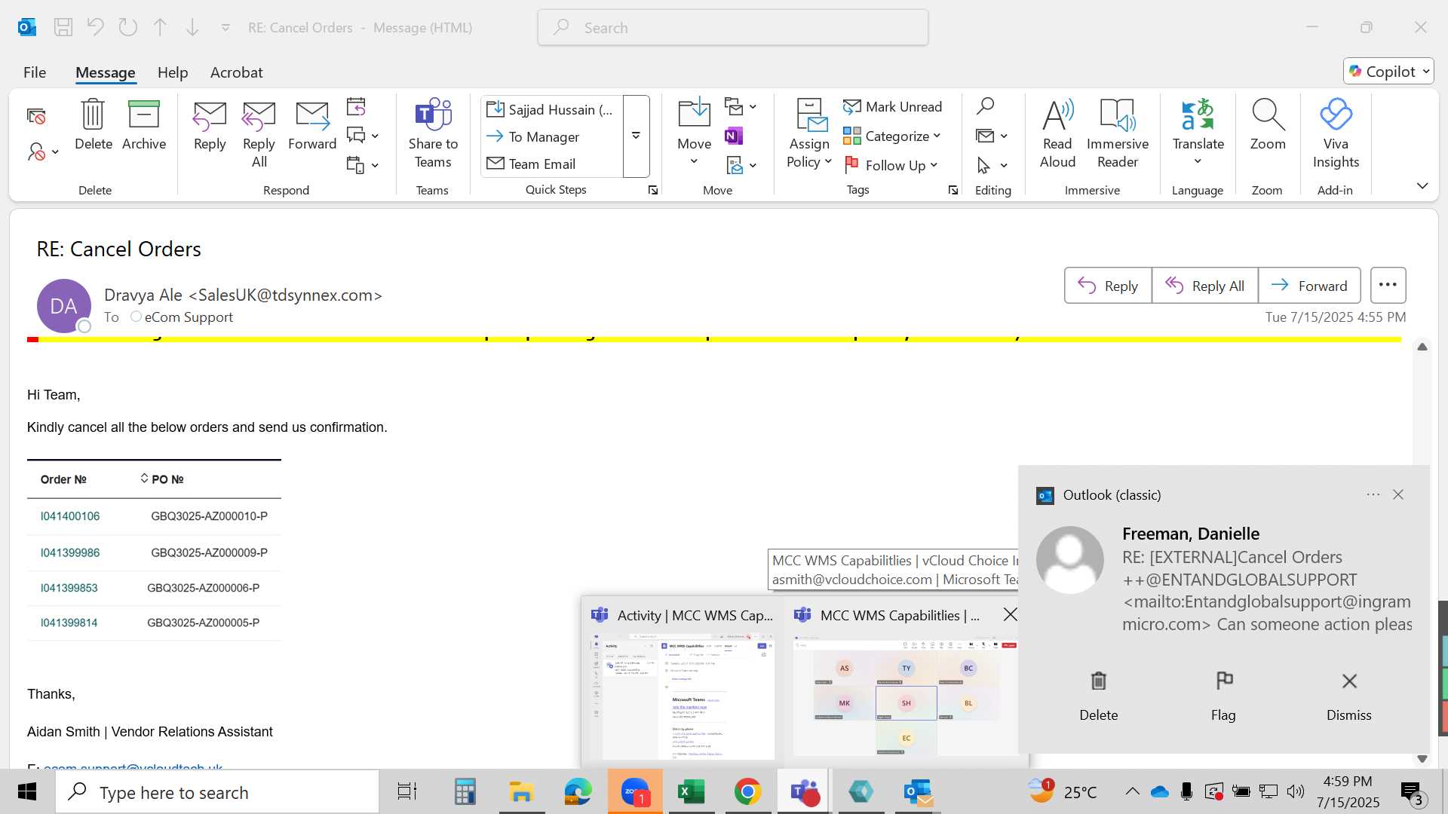Click the Read Aloud icon

click(x=1057, y=134)
